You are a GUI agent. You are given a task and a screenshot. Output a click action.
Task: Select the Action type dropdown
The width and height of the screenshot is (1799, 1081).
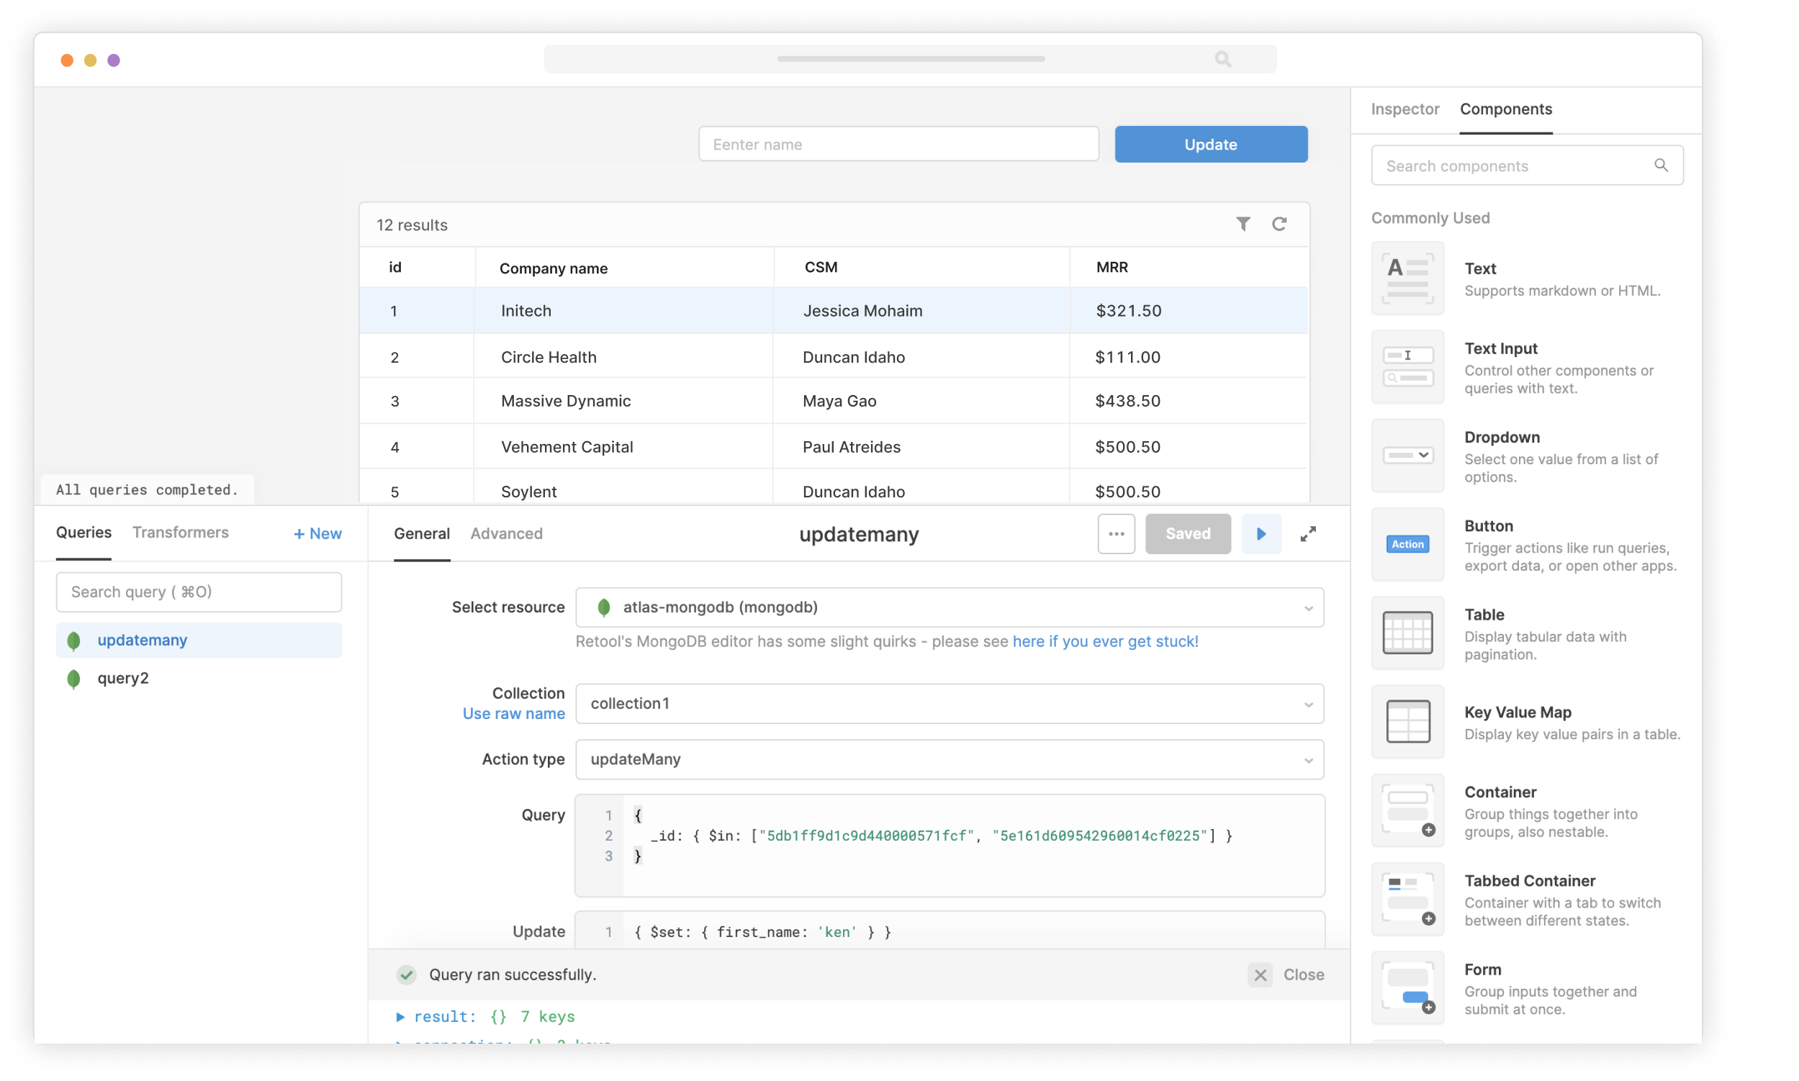[950, 759]
